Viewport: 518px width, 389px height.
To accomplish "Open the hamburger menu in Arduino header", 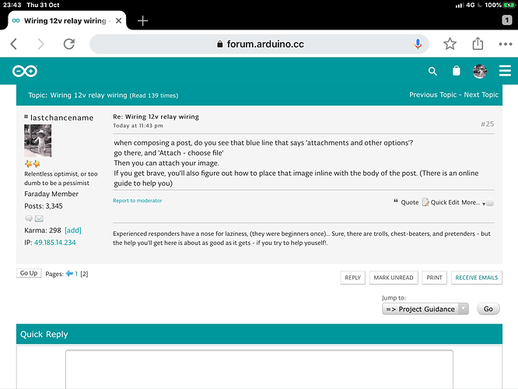I will click(505, 71).
